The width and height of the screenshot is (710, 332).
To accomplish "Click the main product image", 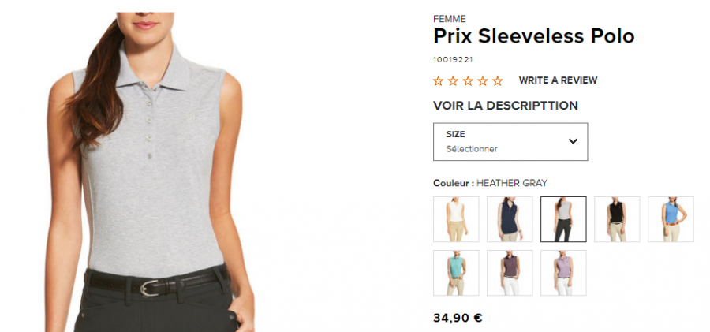I will tap(149, 172).
